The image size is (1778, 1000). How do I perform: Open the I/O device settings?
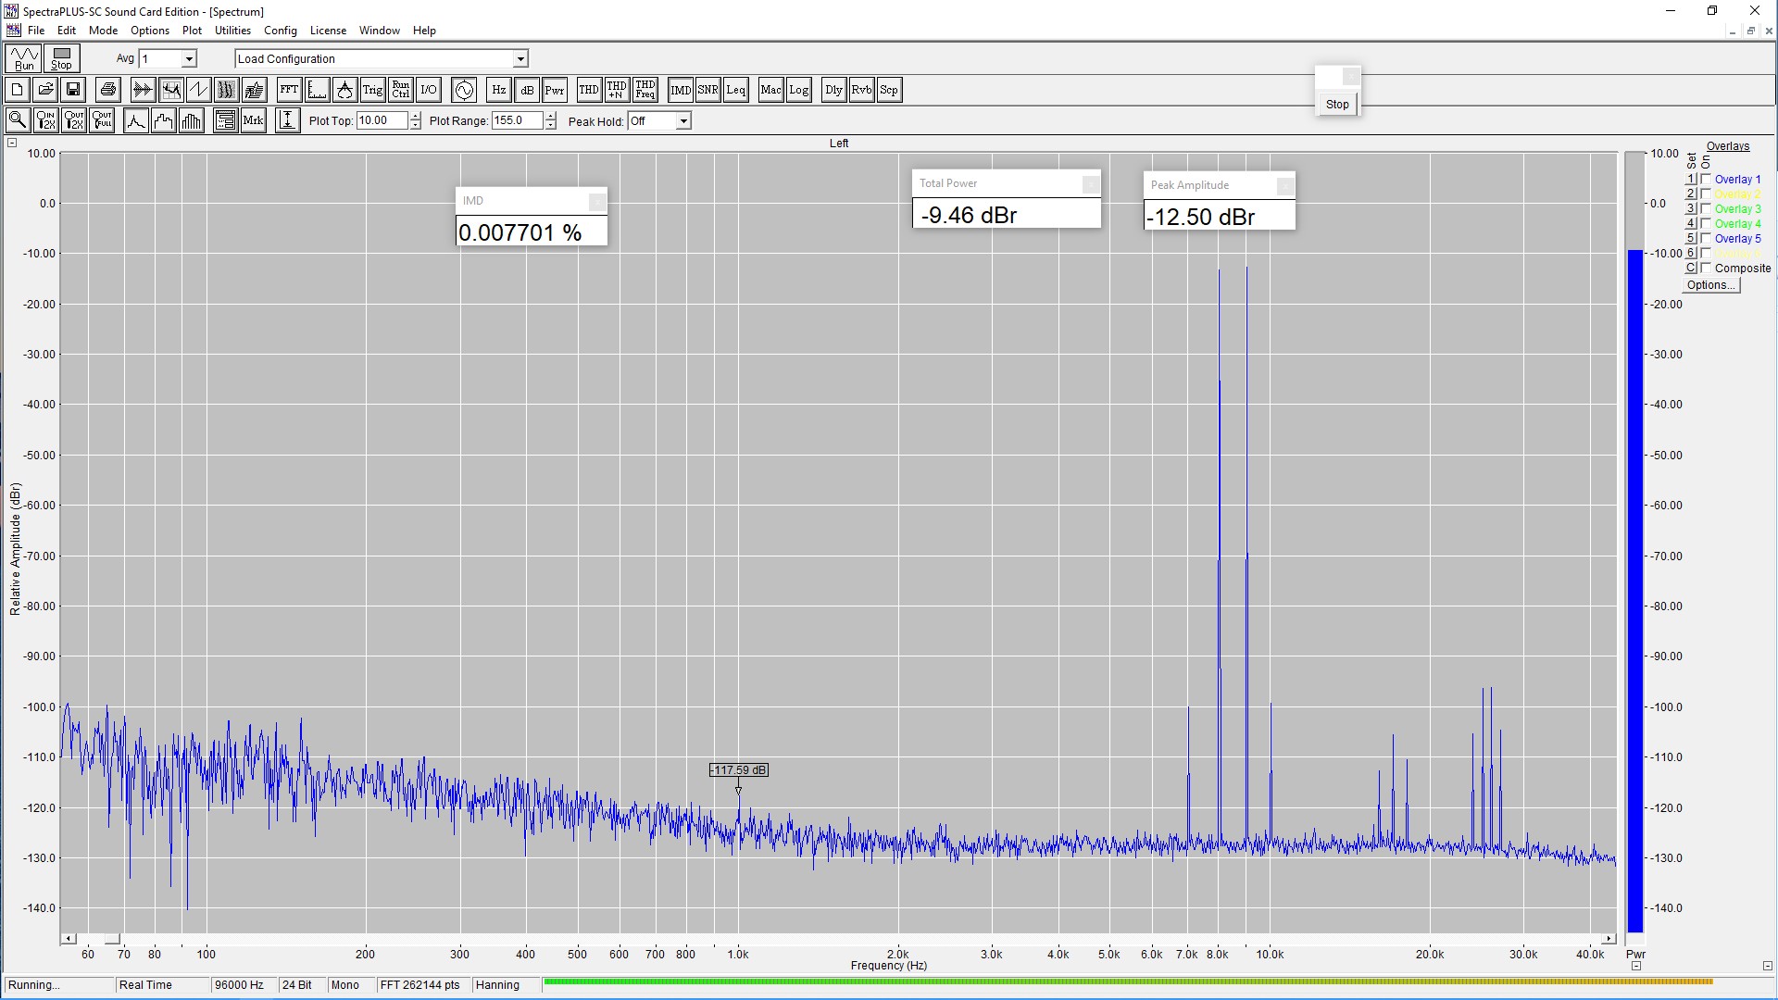click(428, 90)
